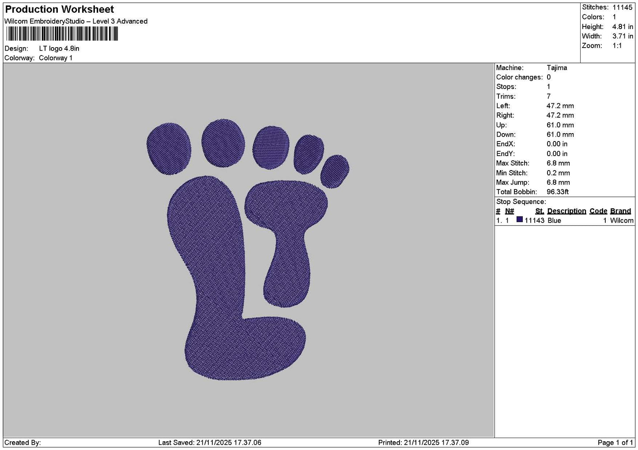
Task: Click the Colorway 1 value
Action: click(56, 58)
